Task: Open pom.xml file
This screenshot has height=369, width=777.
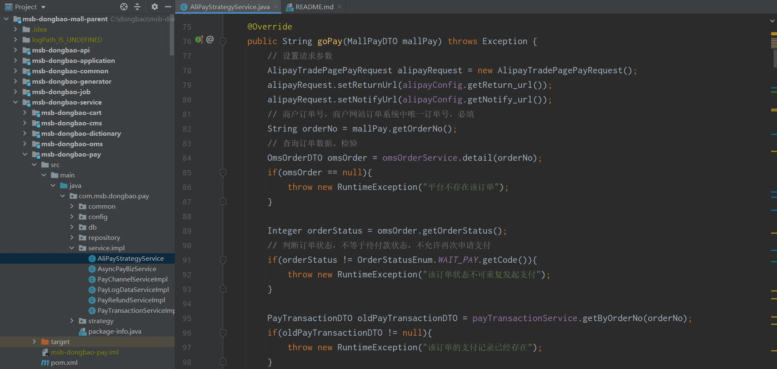Action: pos(64,362)
